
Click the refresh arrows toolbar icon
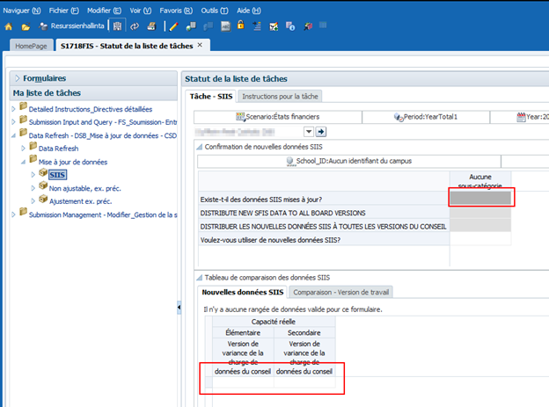(x=134, y=26)
